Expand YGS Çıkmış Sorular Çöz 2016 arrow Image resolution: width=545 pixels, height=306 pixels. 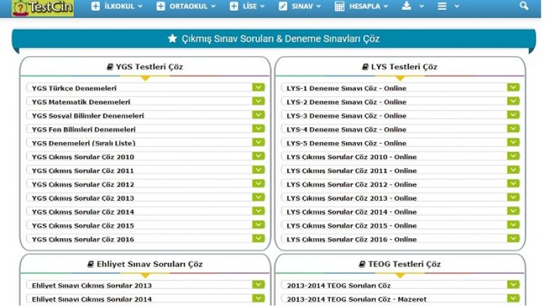pos(258,239)
